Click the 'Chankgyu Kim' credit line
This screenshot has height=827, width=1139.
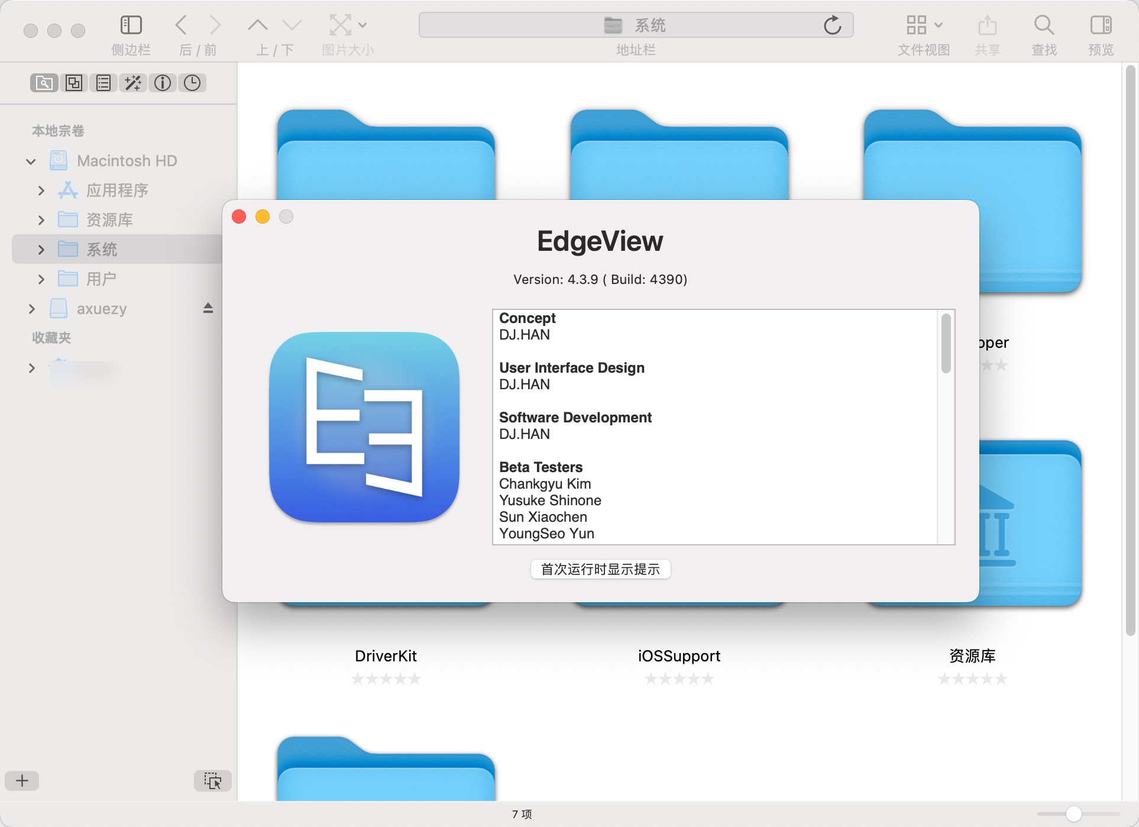pos(545,484)
